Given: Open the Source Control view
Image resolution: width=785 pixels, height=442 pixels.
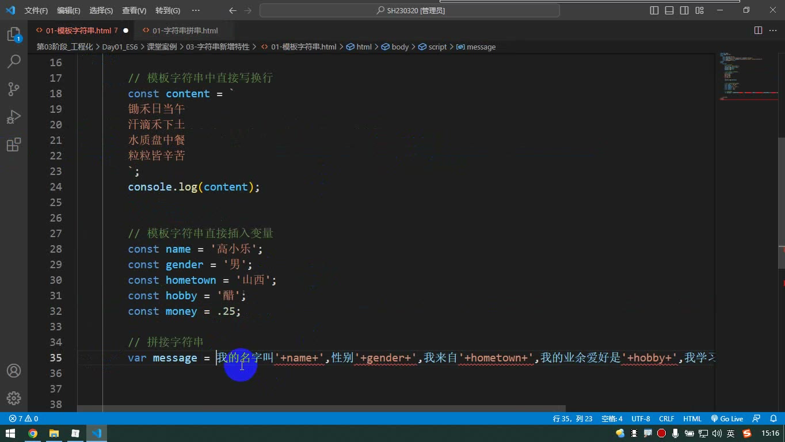Looking at the screenshot, I should pos(14,89).
